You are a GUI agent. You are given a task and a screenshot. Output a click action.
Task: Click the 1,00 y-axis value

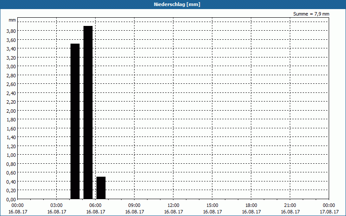tap(11, 155)
